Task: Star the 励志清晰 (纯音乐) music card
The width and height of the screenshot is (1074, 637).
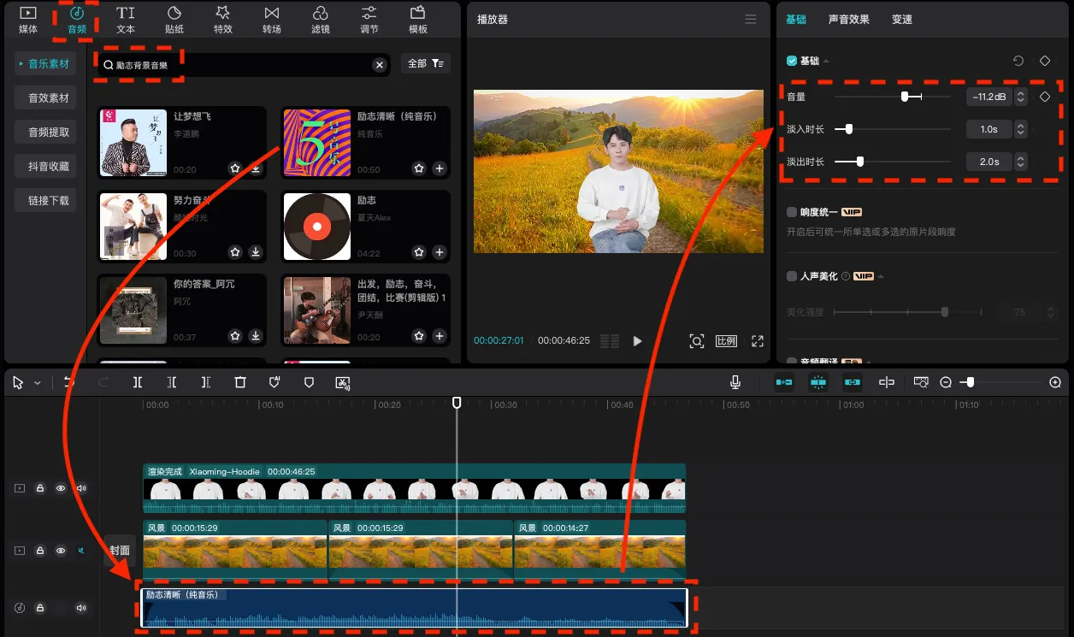Action: (x=419, y=168)
